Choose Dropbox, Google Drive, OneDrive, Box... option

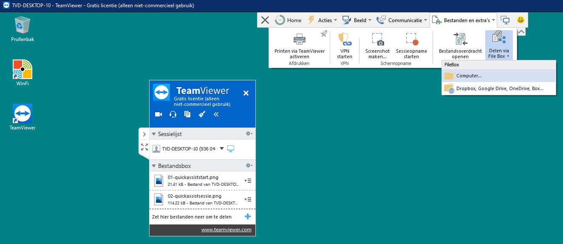click(x=499, y=88)
